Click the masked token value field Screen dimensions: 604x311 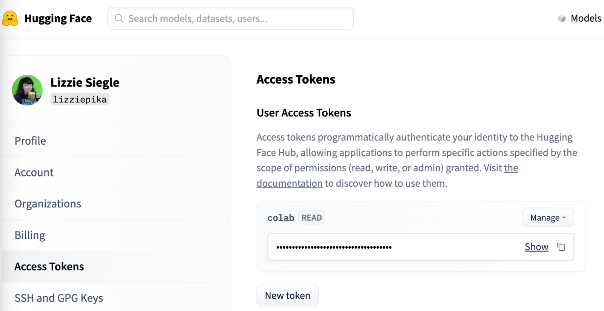(421, 247)
